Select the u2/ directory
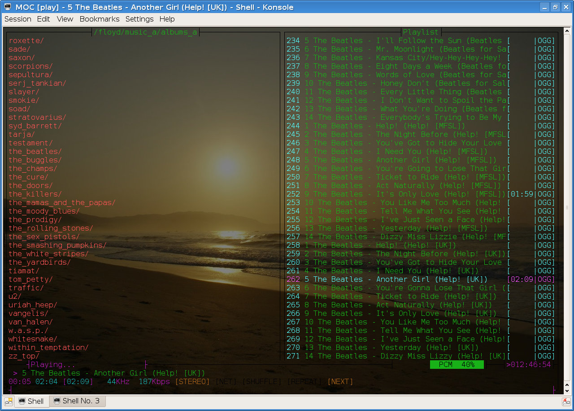Viewport: 574px width, 411px height. click(x=15, y=297)
